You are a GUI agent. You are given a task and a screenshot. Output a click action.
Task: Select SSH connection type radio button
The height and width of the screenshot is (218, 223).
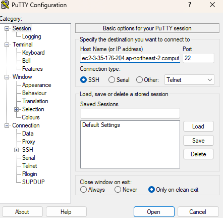point(83,80)
